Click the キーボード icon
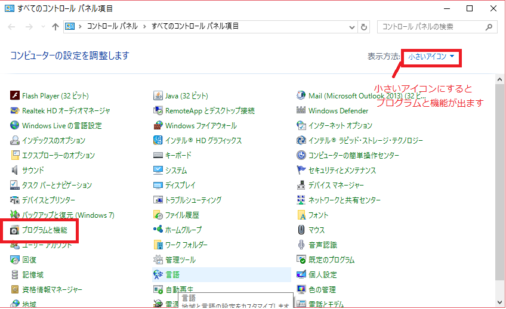Viewport: 506px width, 309px height. (158, 155)
